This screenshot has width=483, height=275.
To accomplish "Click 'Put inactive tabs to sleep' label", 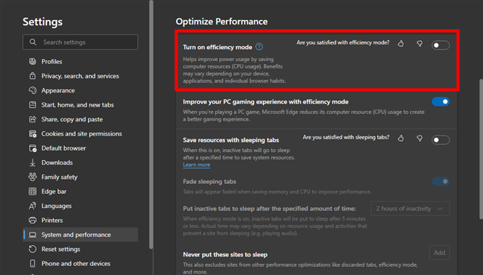I will click(x=269, y=209).
